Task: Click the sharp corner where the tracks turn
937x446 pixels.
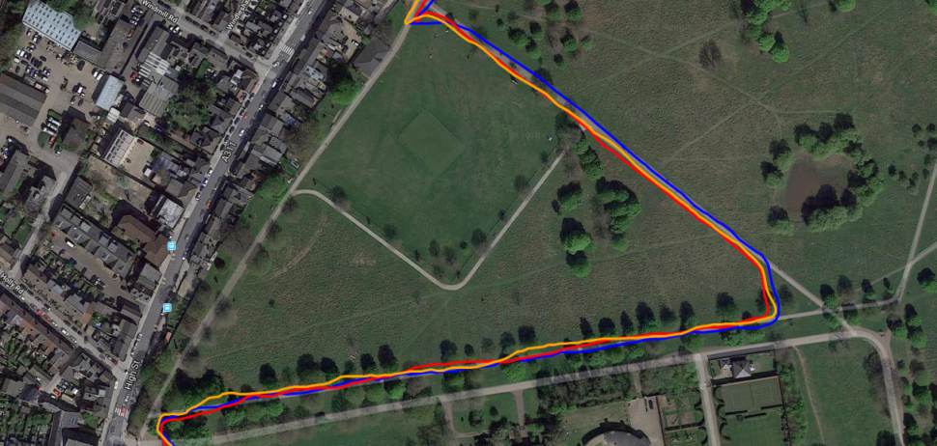Action: coord(771,314)
